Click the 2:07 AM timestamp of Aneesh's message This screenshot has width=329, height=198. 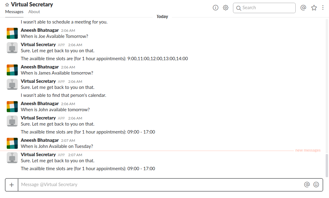click(x=68, y=141)
